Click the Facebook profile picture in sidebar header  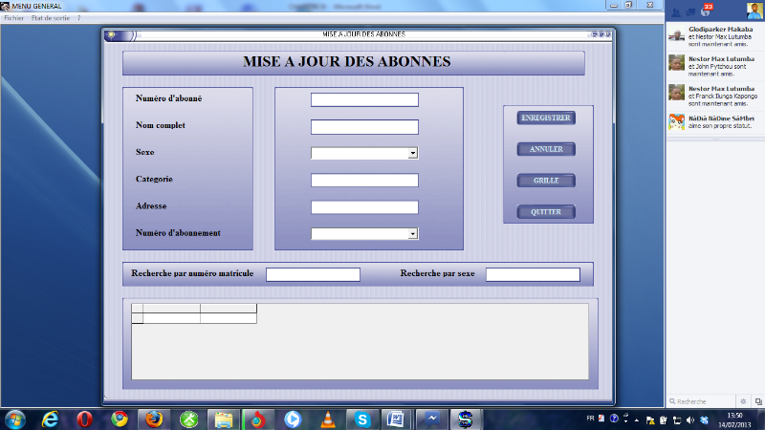pyautogui.click(x=754, y=11)
